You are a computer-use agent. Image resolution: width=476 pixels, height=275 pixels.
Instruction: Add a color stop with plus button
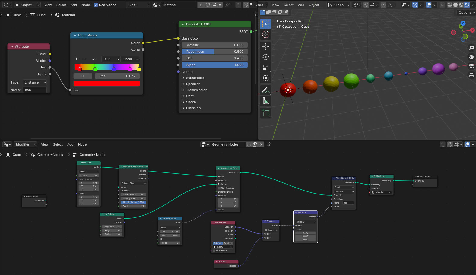pos(76,59)
